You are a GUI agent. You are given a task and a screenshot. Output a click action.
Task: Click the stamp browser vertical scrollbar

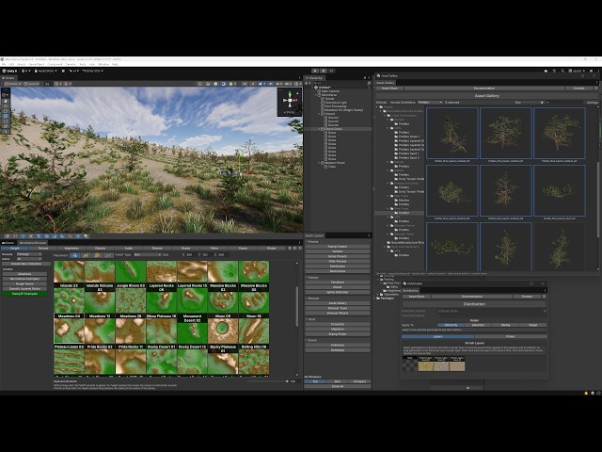click(x=297, y=308)
